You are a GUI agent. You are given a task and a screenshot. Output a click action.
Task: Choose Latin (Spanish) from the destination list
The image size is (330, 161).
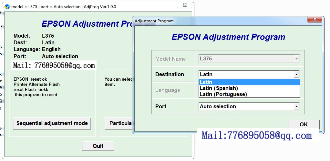(249, 88)
